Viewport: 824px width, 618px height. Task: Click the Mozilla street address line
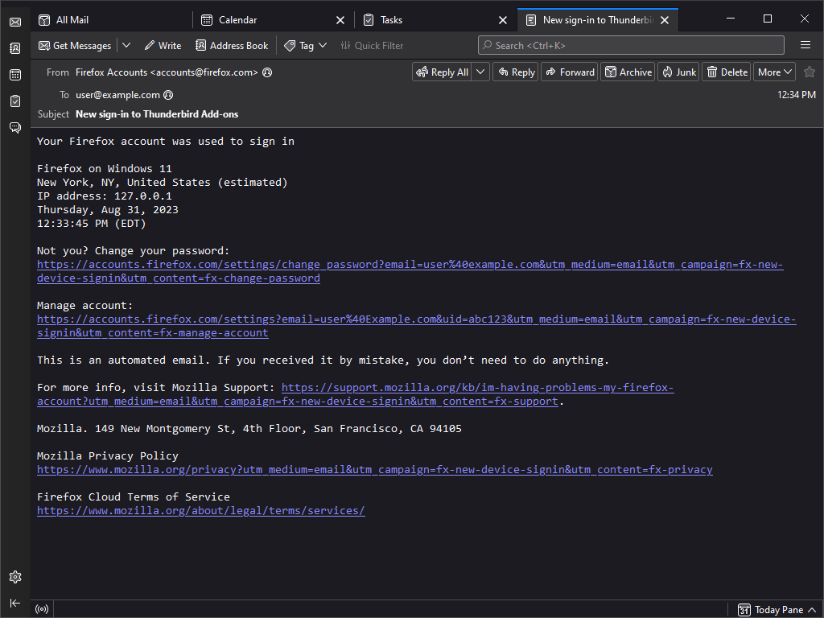(249, 428)
